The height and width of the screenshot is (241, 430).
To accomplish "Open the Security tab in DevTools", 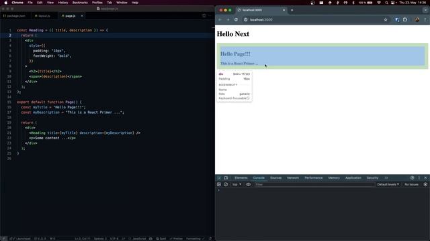I will click(372, 178).
